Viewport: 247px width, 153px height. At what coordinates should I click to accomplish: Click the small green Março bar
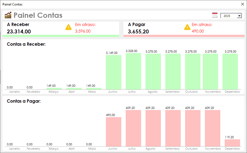(54, 89)
